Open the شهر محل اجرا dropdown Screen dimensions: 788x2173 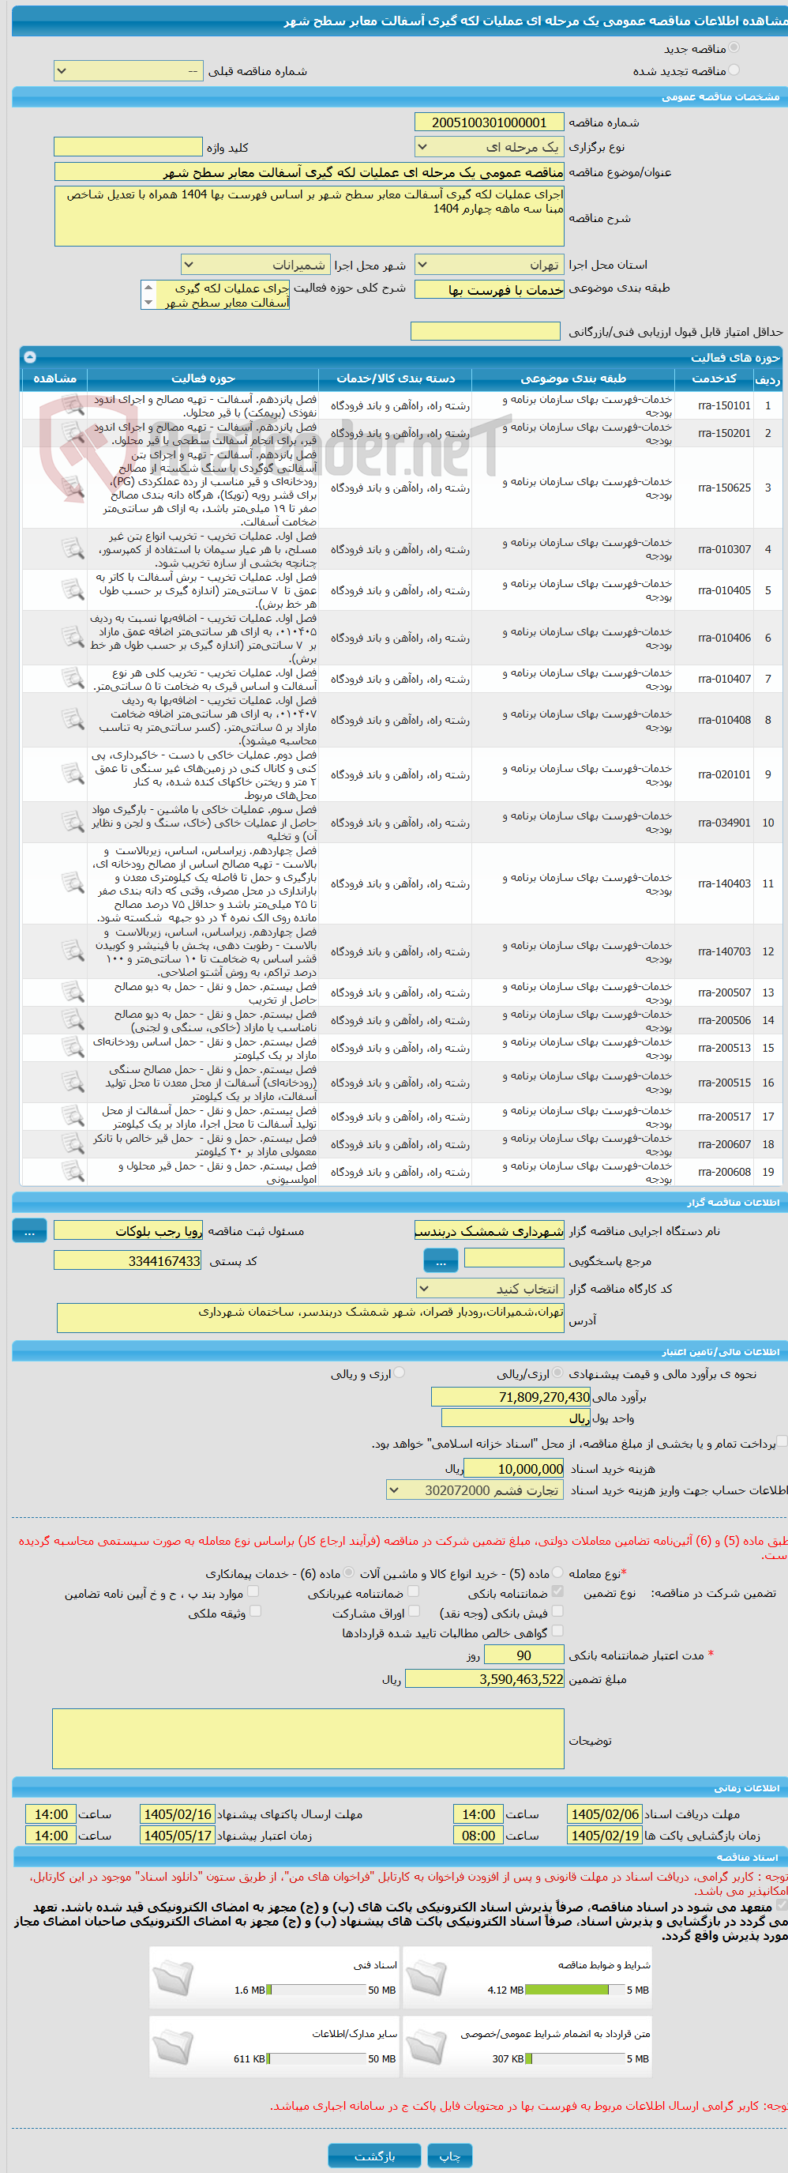[256, 265]
